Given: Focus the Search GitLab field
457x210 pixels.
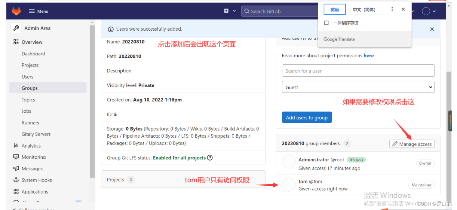Looking at the screenshot, I should (280, 11).
